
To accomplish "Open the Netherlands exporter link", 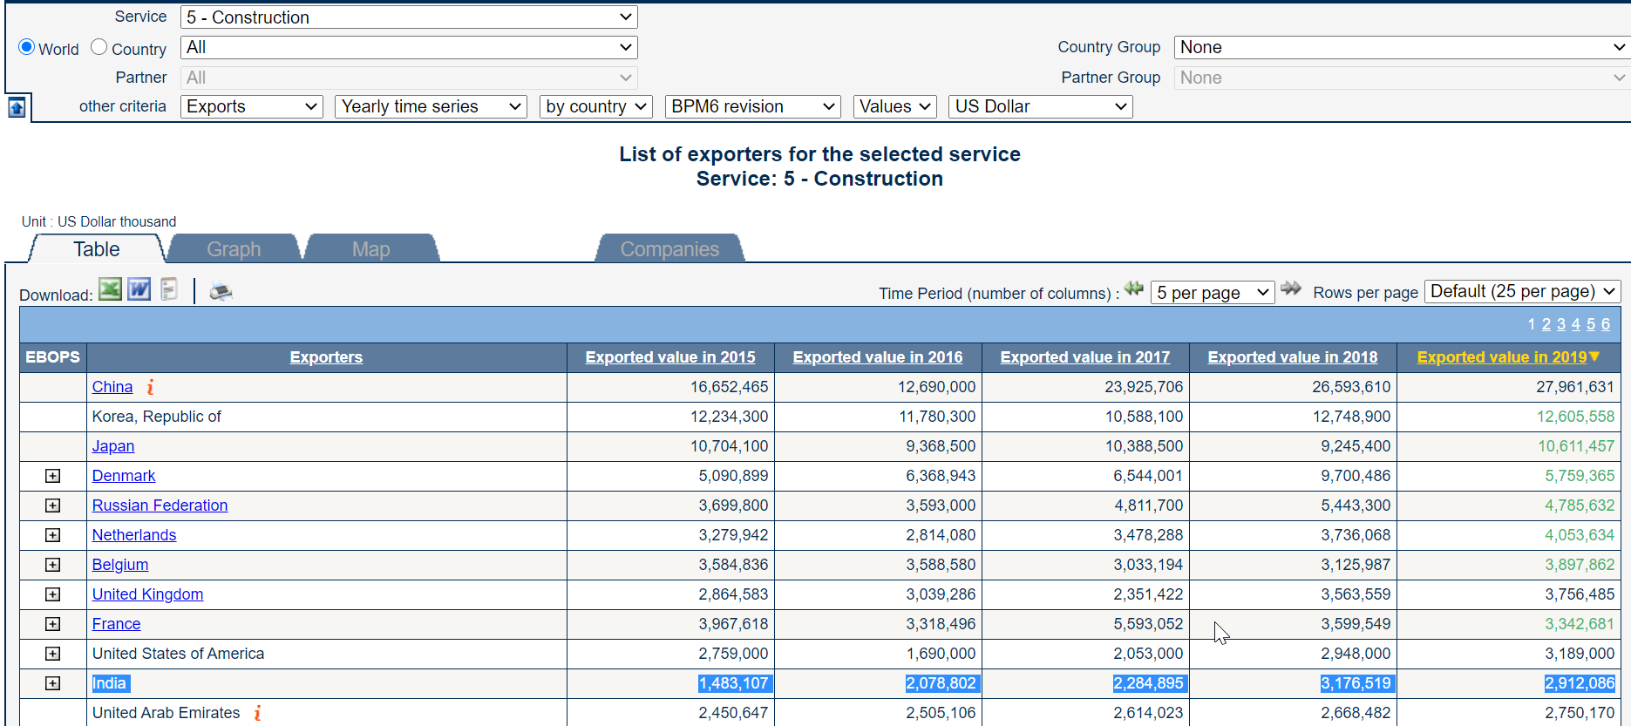I will tap(134, 535).
